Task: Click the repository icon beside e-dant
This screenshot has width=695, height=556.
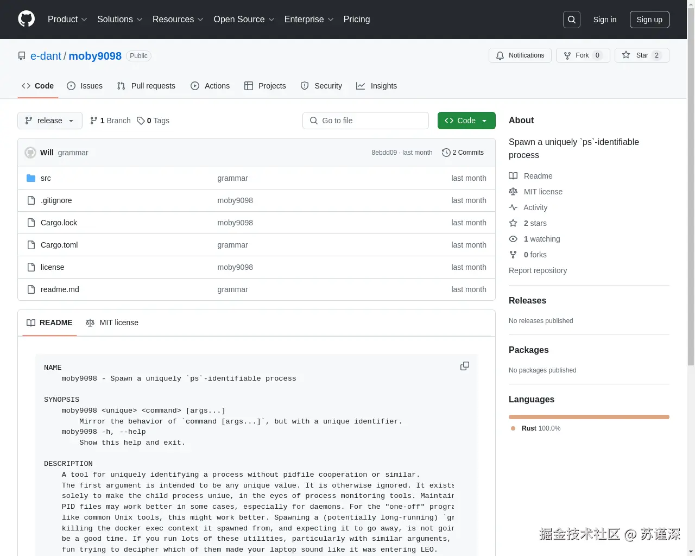Action: 22,56
